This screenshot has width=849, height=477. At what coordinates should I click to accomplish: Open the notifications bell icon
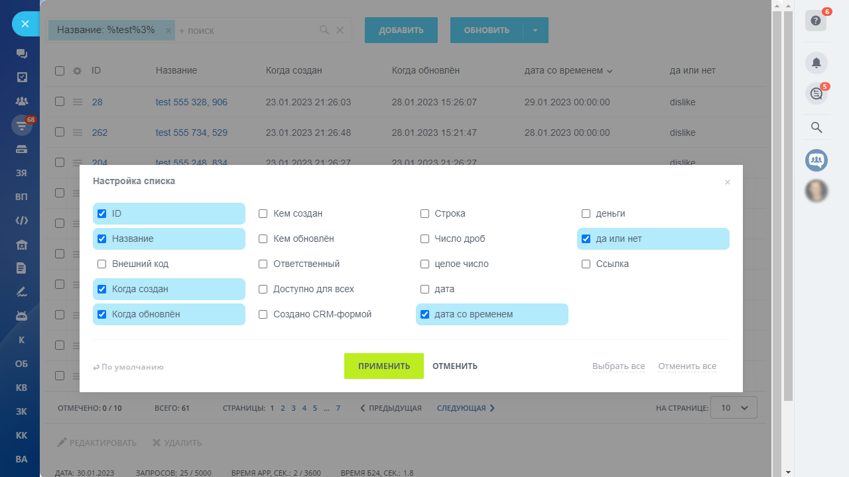tap(816, 63)
